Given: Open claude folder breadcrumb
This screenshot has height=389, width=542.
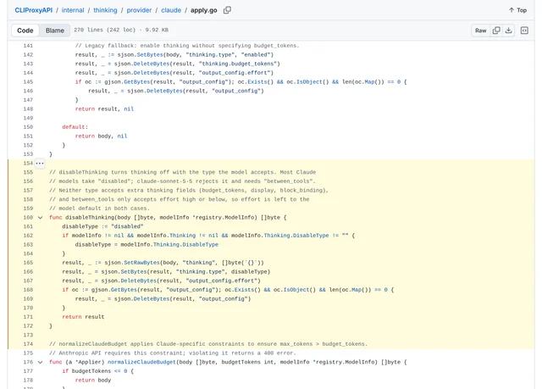Looking at the screenshot, I should (x=171, y=10).
